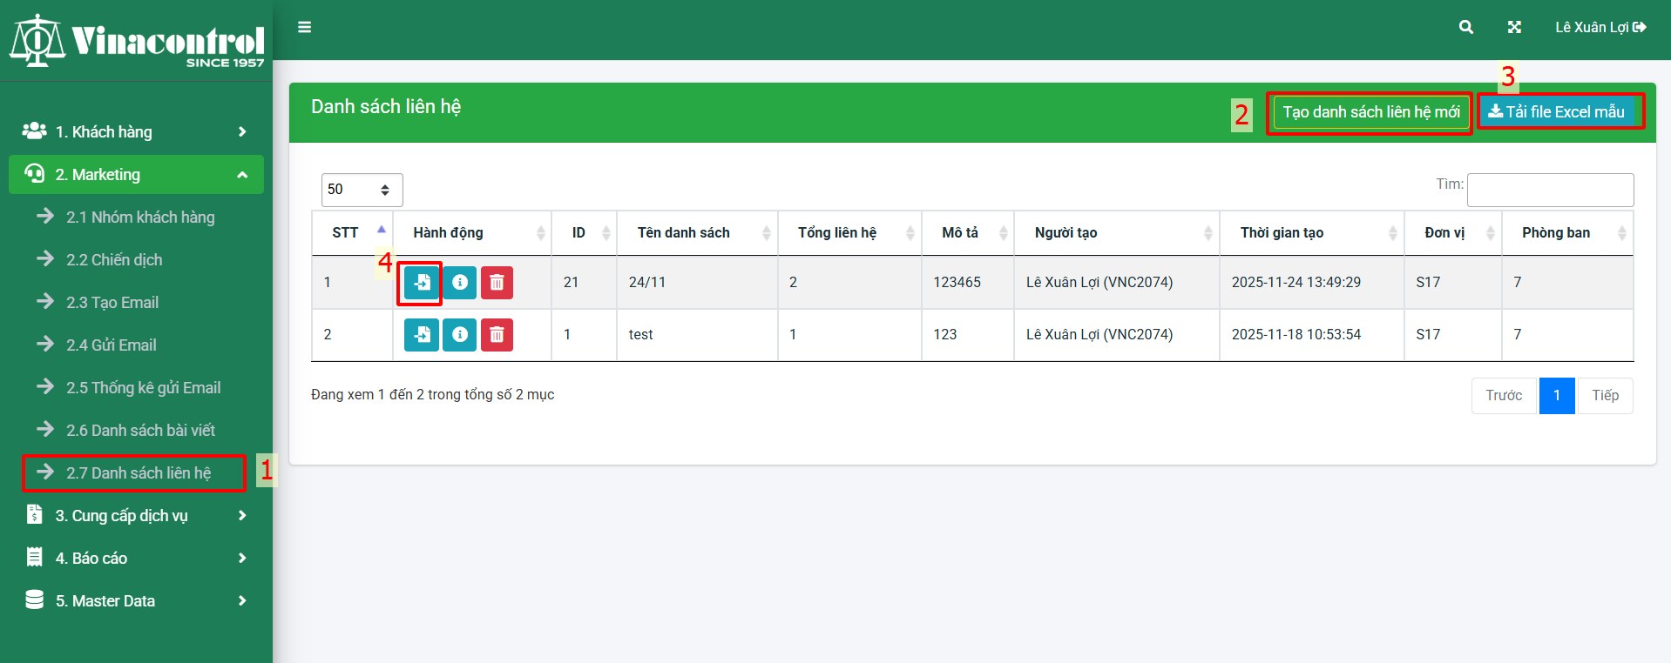Collapse the sidebar with hamburger icon
This screenshot has height=663, width=1671.
(304, 28)
